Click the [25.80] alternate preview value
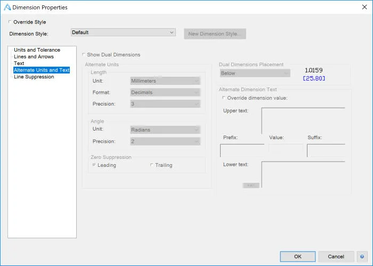 (x=314, y=78)
